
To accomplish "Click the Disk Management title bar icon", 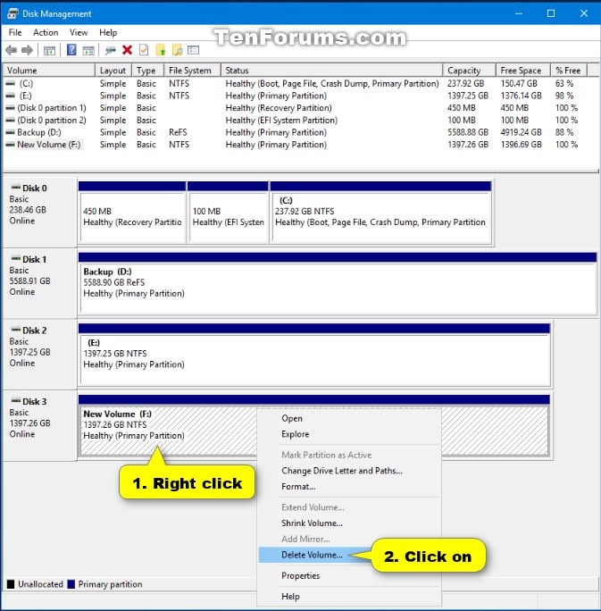I will point(13,13).
